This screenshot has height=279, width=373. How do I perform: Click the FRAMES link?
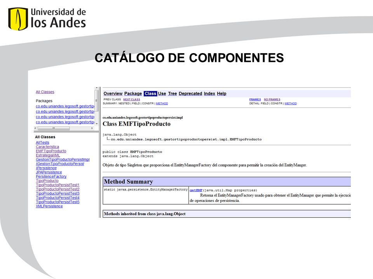pos(255,100)
